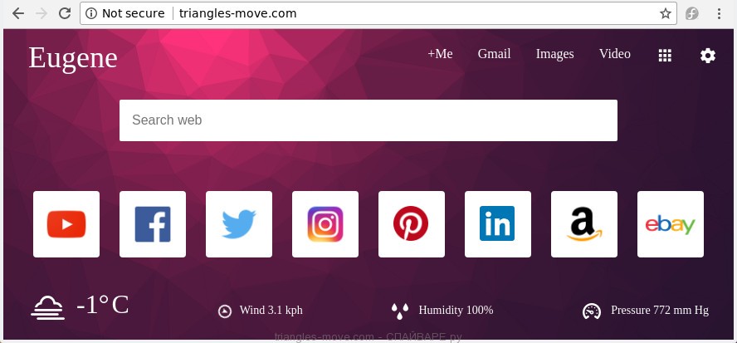Open the +Me link
The width and height of the screenshot is (737, 343).
click(x=440, y=54)
